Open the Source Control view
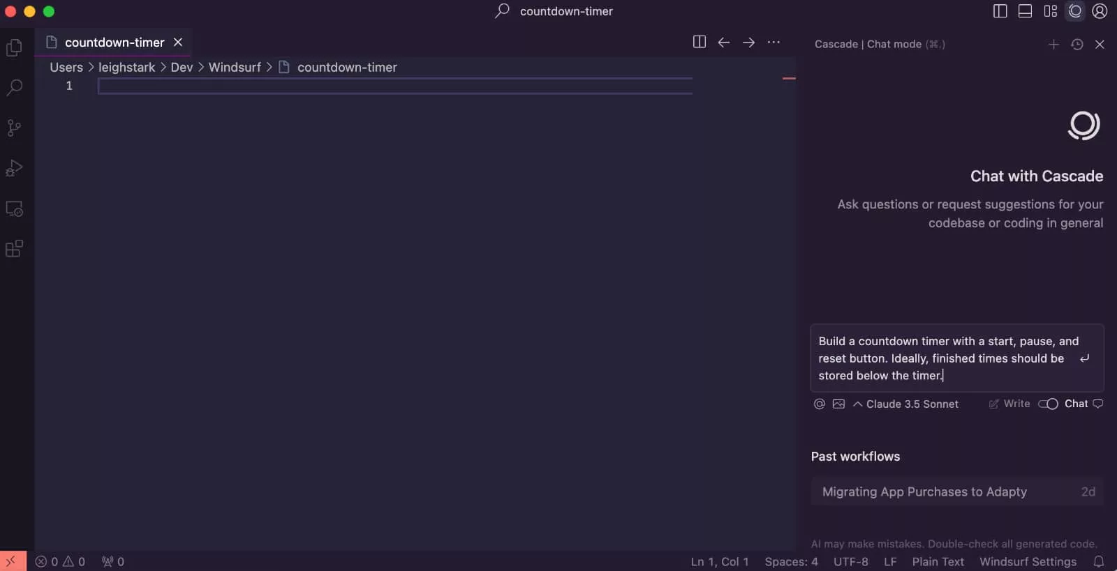Screen dimensions: 1117x571 pyautogui.click(x=14, y=128)
